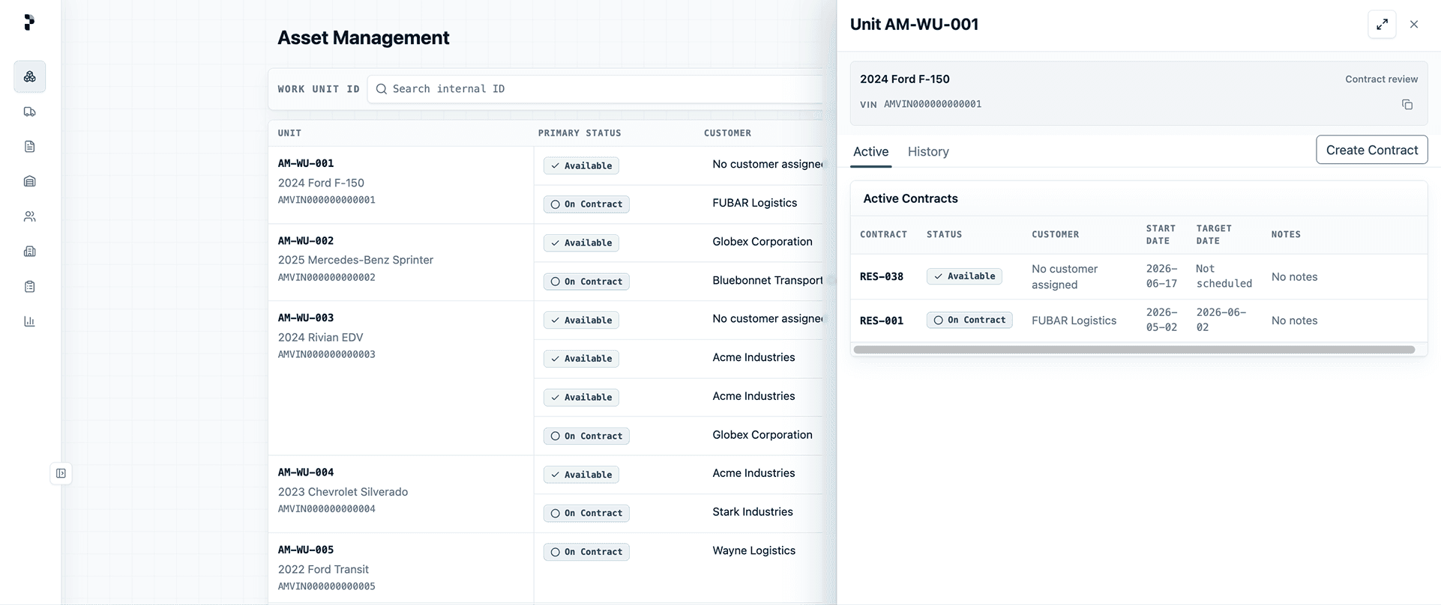
Task: Open the asset management cubes icon
Action: click(x=30, y=76)
